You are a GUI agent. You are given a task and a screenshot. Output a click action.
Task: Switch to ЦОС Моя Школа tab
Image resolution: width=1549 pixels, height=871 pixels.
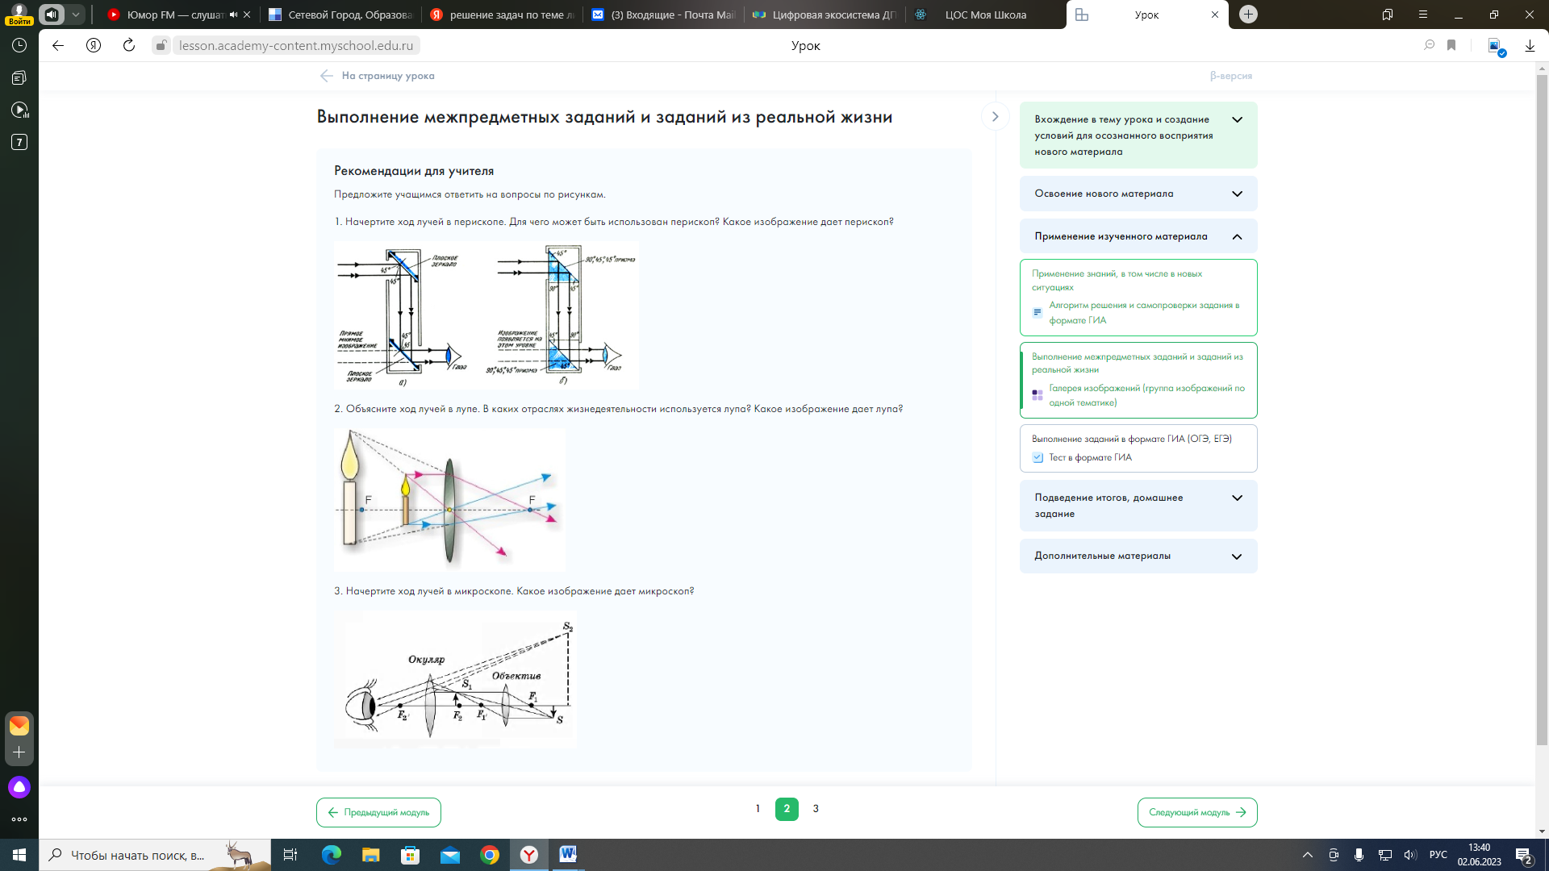[x=985, y=15]
